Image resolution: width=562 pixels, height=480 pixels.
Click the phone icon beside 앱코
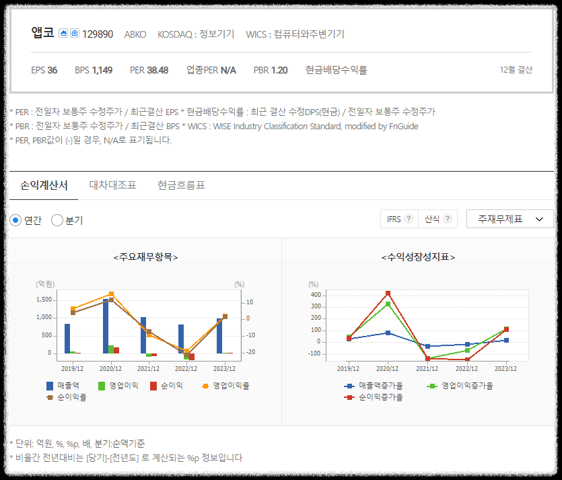pyautogui.click(x=75, y=34)
